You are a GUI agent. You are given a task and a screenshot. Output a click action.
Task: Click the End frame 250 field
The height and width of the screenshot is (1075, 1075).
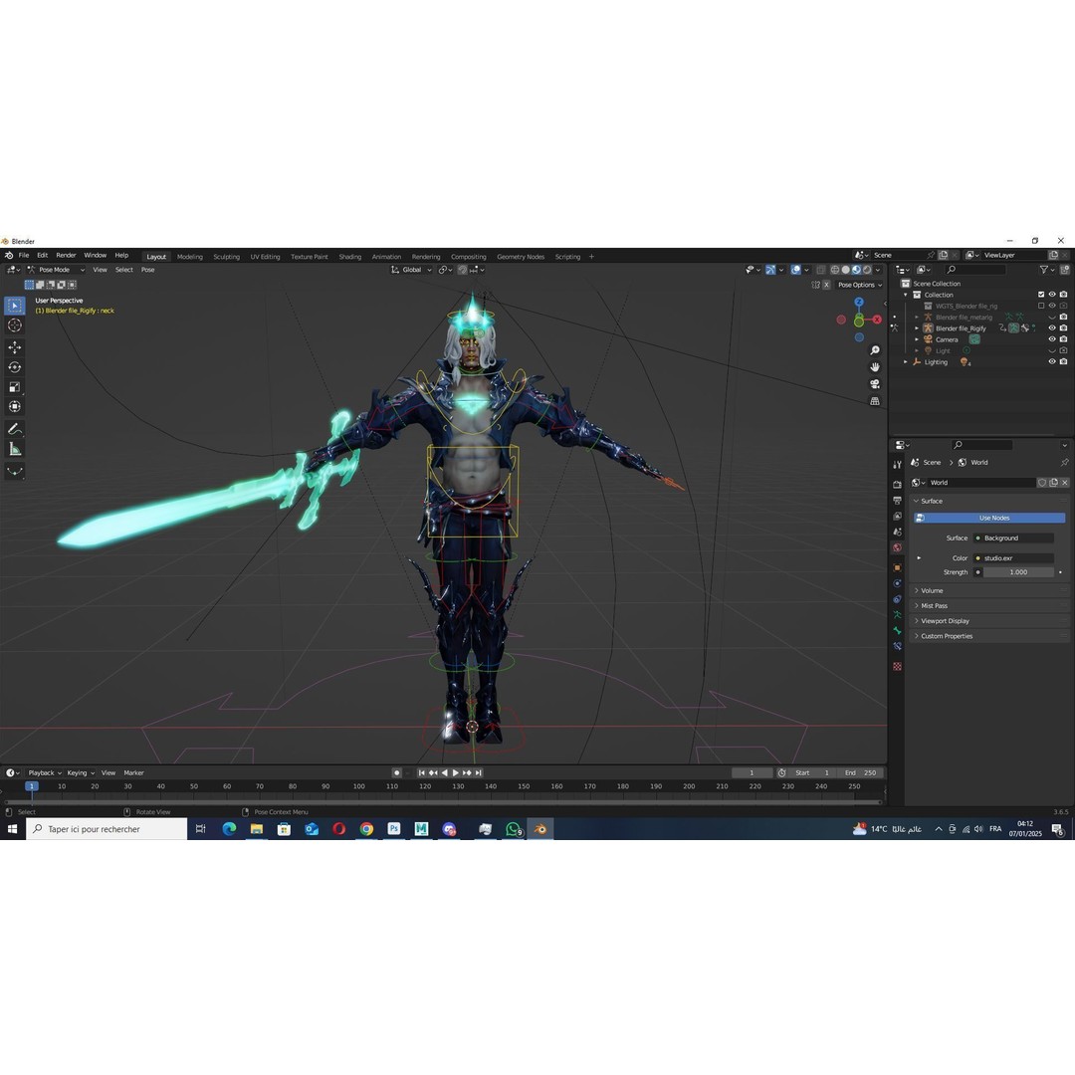click(860, 772)
